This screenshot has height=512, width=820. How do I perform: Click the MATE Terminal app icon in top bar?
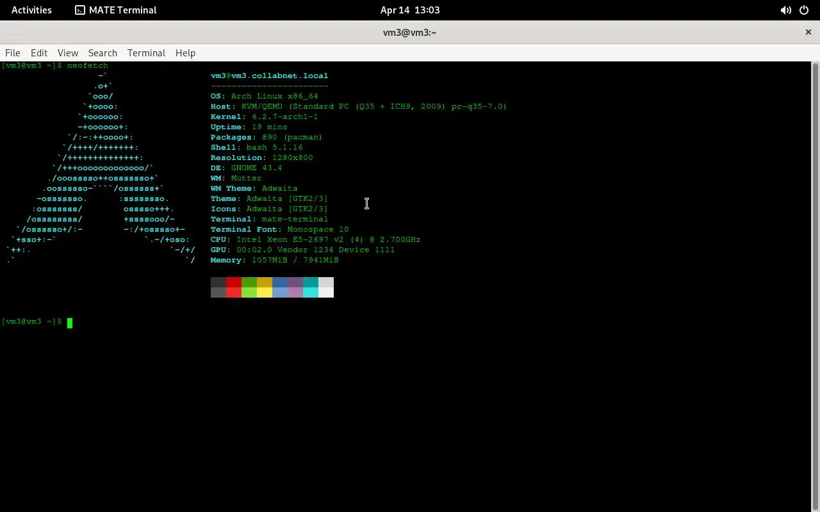80,10
